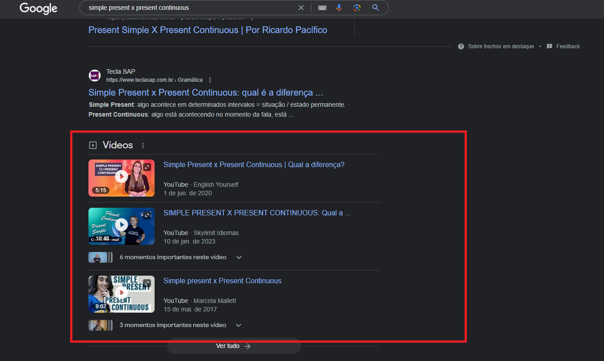
Task: Click the 10 de jan. de 2023 date
Action: click(x=189, y=242)
